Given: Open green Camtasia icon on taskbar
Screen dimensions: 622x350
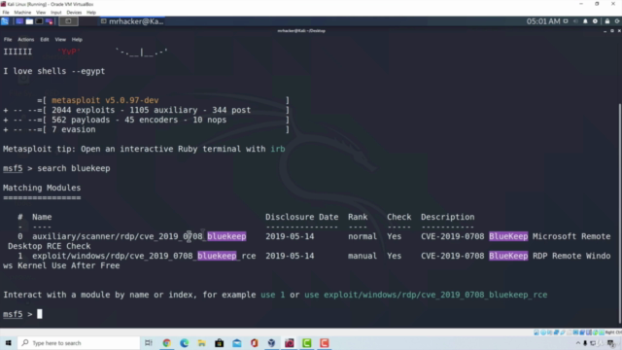Looking at the screenshot, I should 307,343.
